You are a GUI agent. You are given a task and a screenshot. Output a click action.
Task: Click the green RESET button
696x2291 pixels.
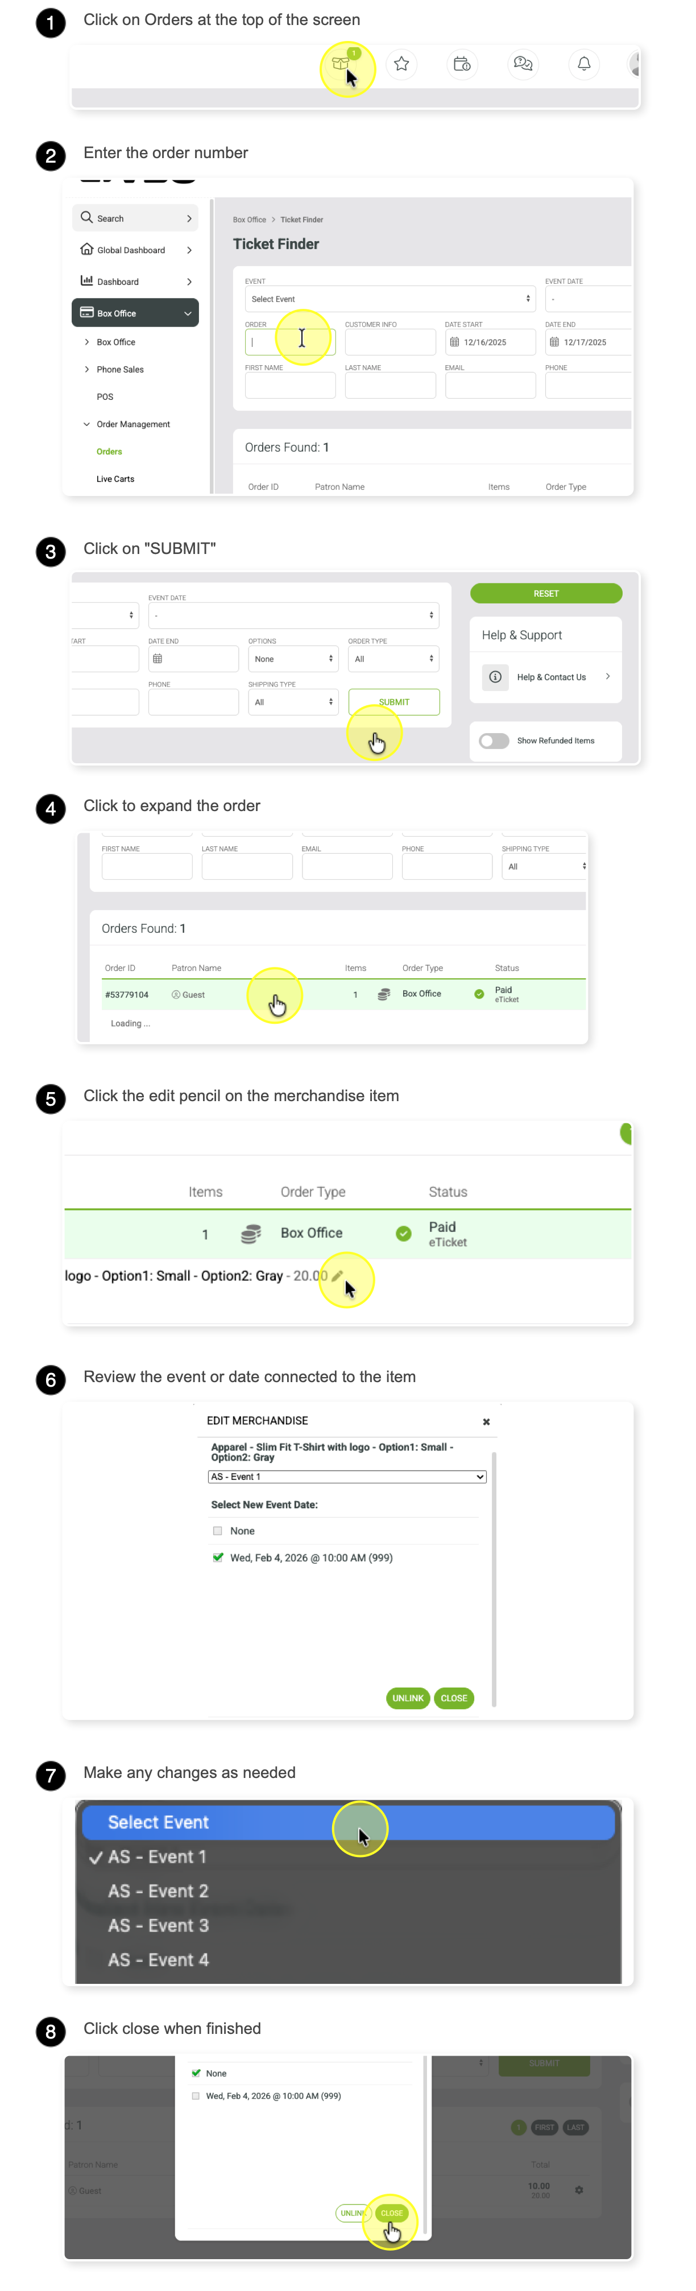pyautogui.click(x=546, y=593)
